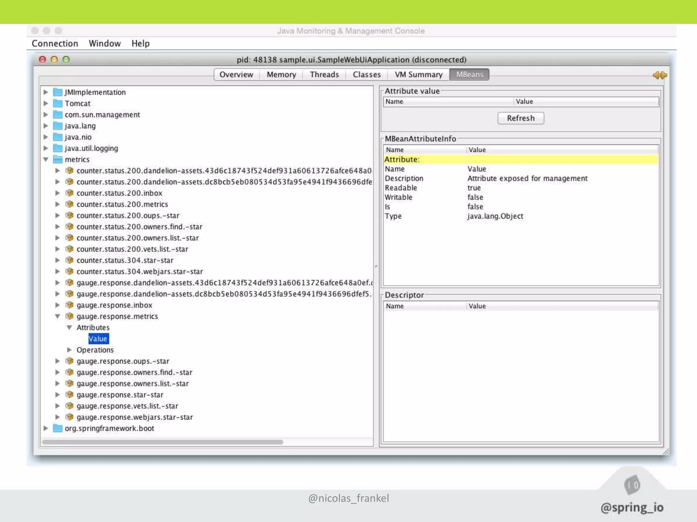Click the connection status icon at top right
Image resolution: width=697 pixels, height=522 pixels.
point(660,75)
